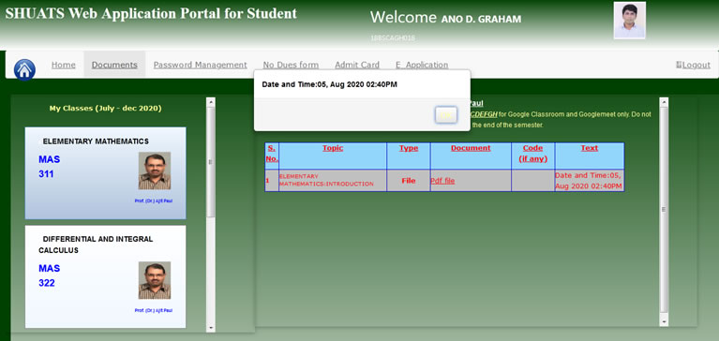Screen dimensions: 719x341
Task: Open the Pdf file link
Action: click(442, 181)
